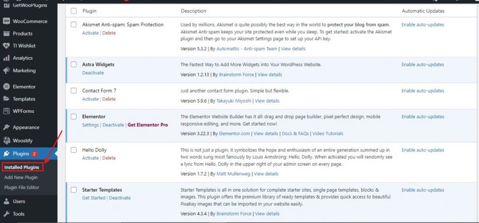Check the Elementor plugin checkbox

click(73, 117)
